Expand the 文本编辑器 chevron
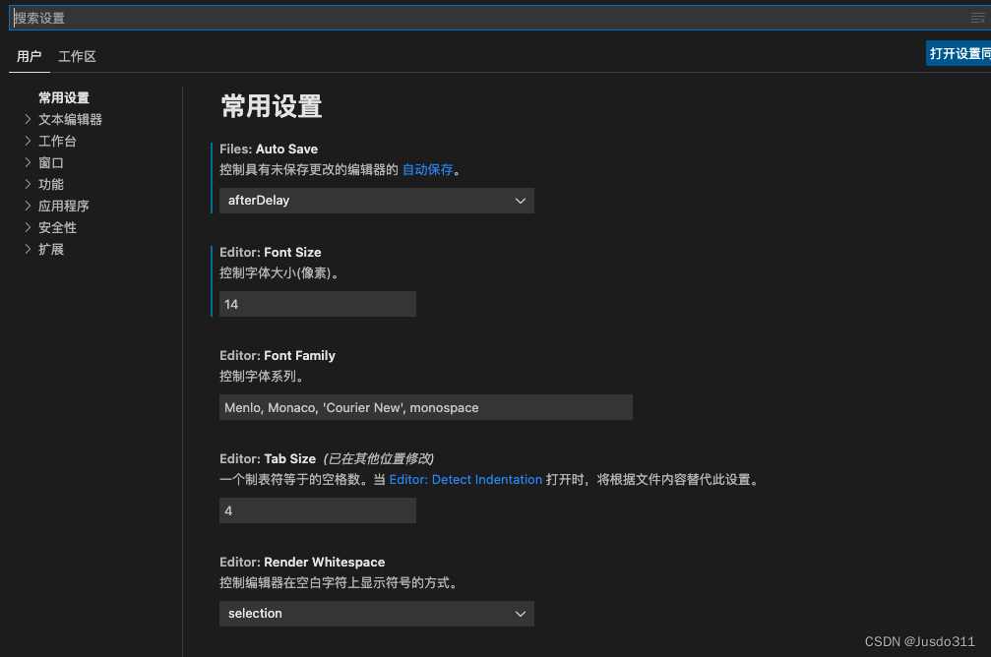This screenshot has width=991, height=657. (x=28, y=119)
